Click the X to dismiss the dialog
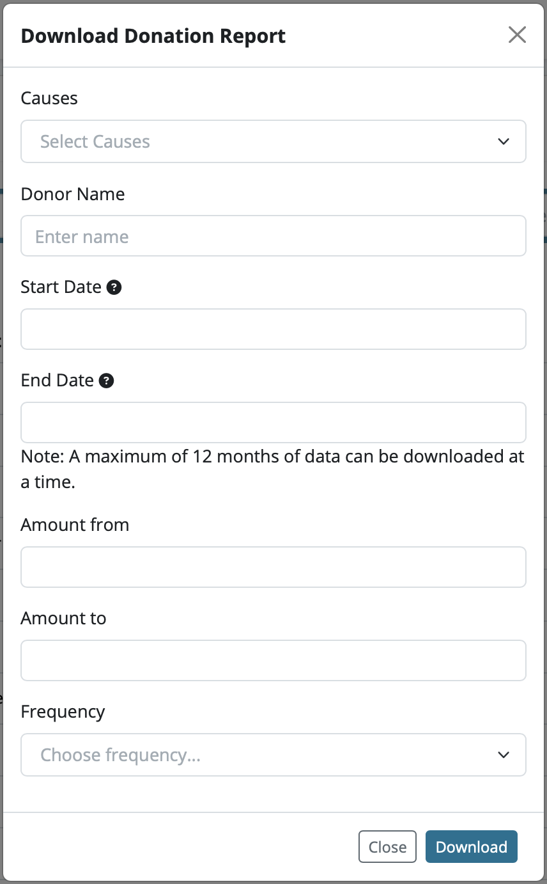547x884 pixels. click(x=517, y=35)
